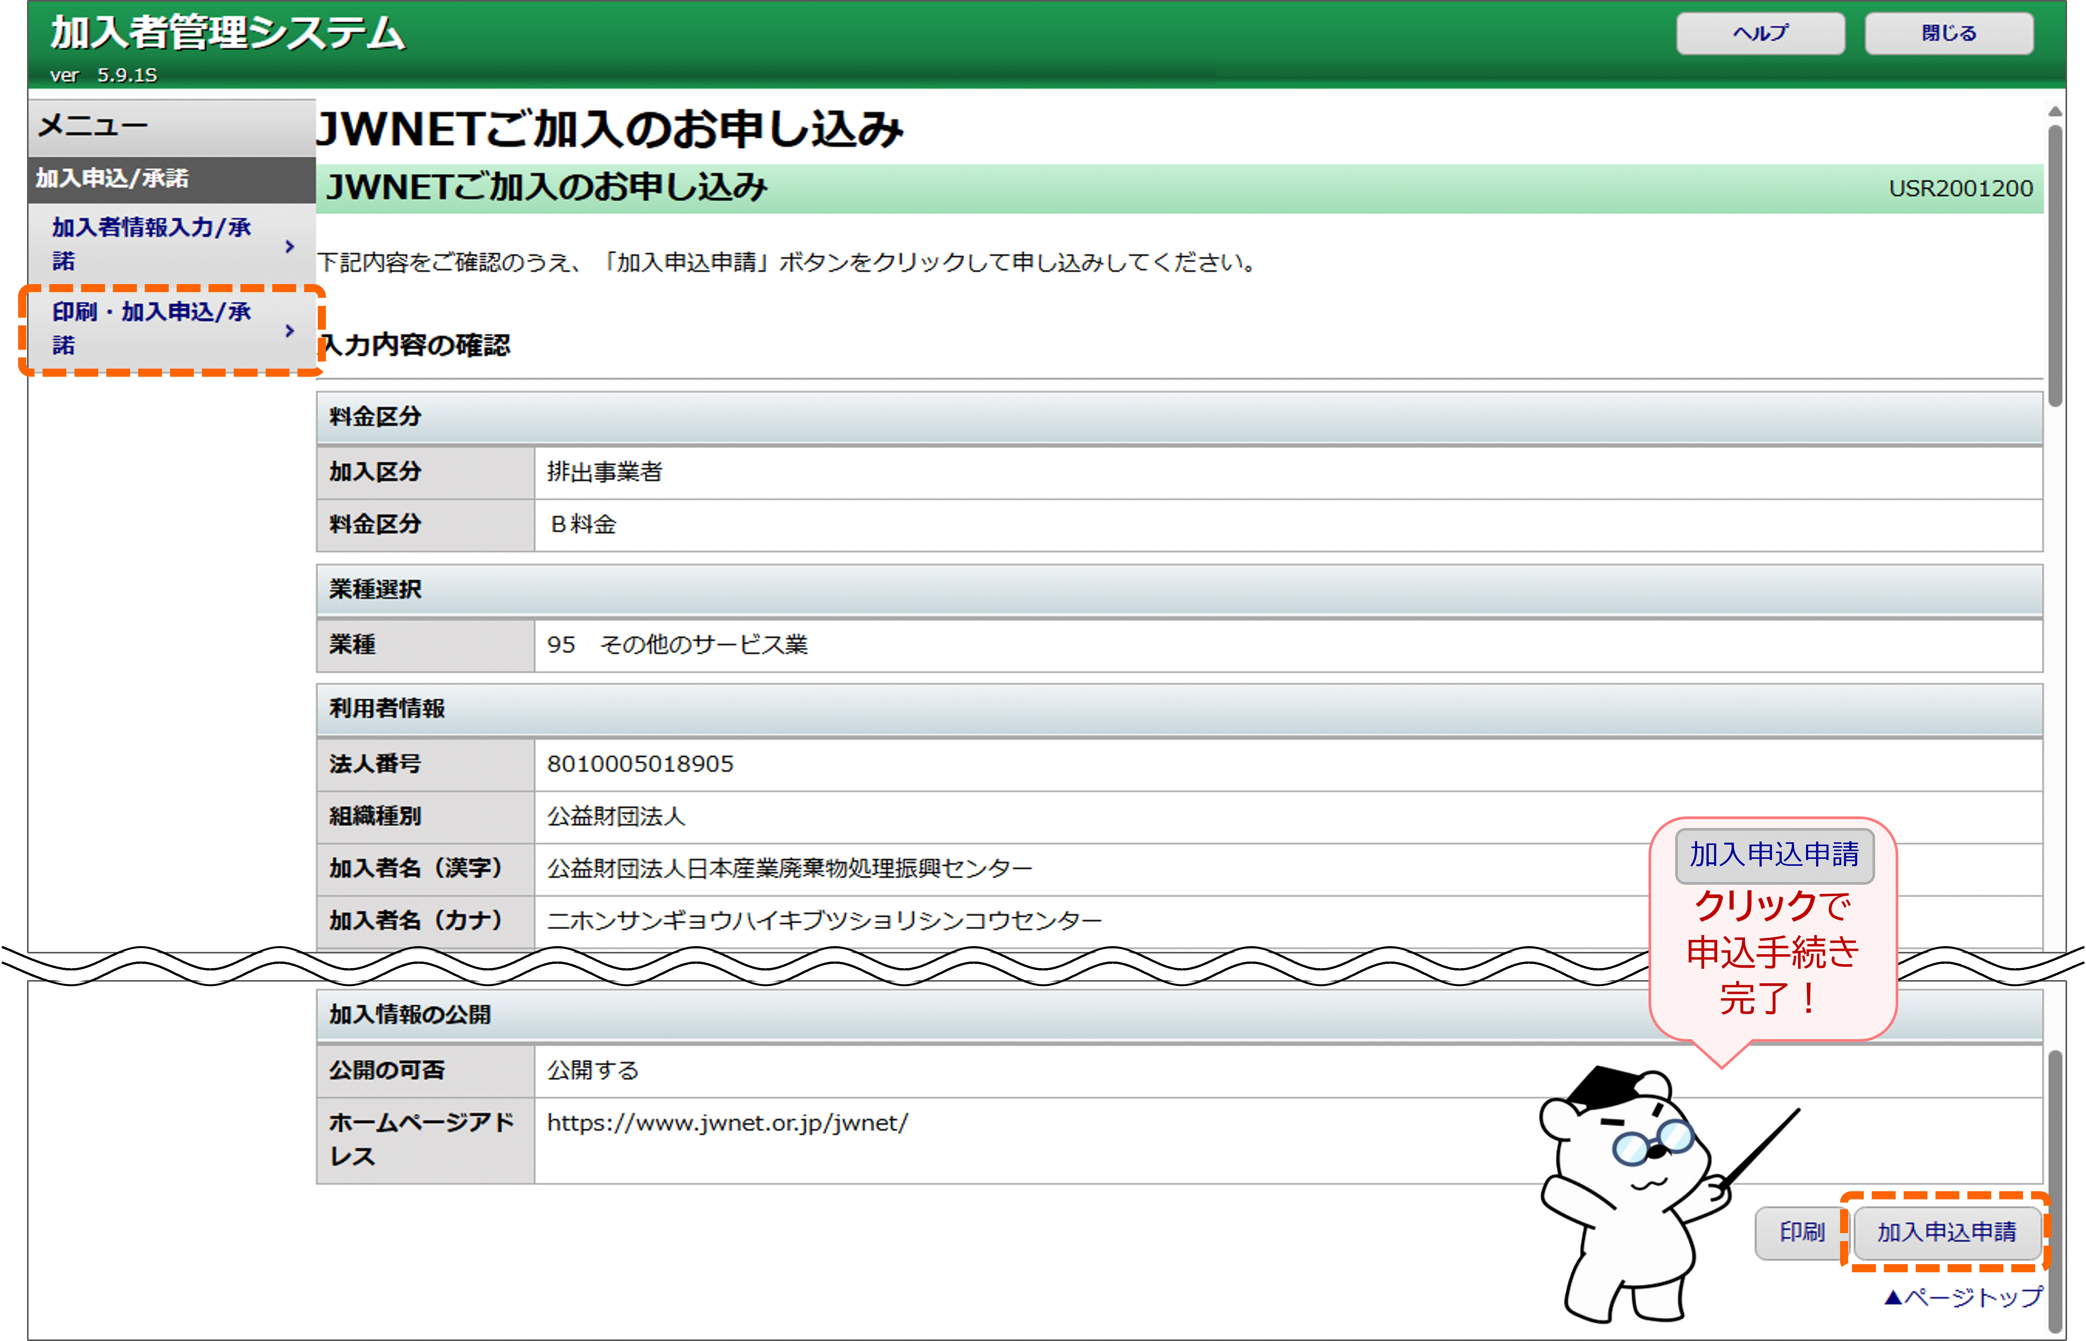Select the kana name ニホンサンギョウハイキブツショリシンコウセンター
This screenshot has width=2086, height=1341.
(x=824, y=920)
